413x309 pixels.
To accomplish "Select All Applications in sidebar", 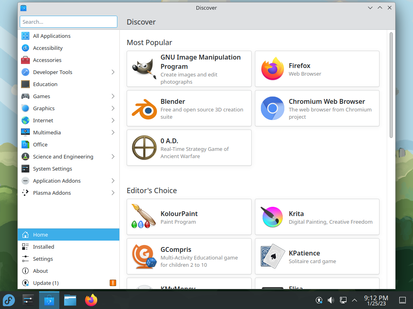I will 69,36.
